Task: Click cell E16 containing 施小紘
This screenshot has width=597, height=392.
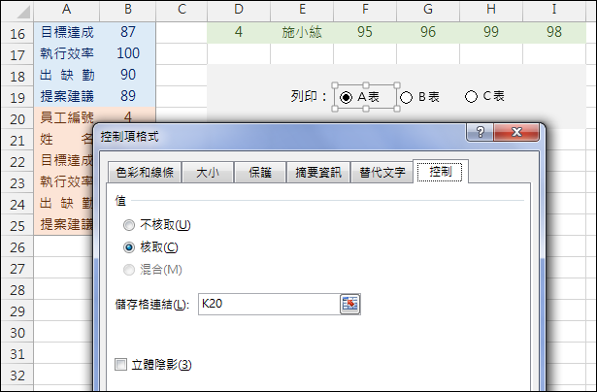Action: click(x=302, y=32)
